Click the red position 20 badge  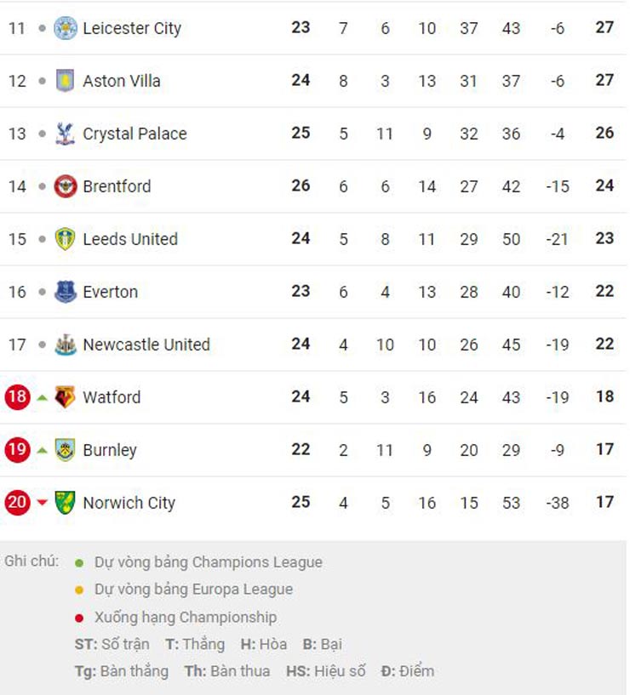click(x=17, y=503)
